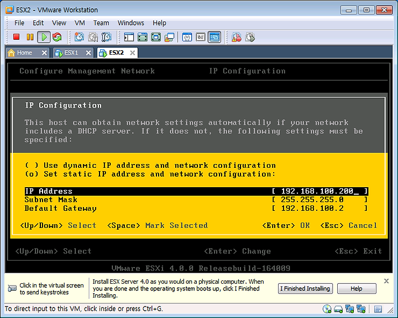Click the I Finished Installing button
This screenshot has width=398, height=318.
tap(305, 289)
